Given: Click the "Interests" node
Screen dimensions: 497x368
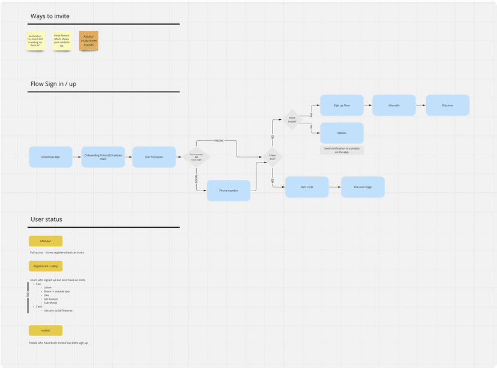Looking at the screenshot, I should click(394, 104).
